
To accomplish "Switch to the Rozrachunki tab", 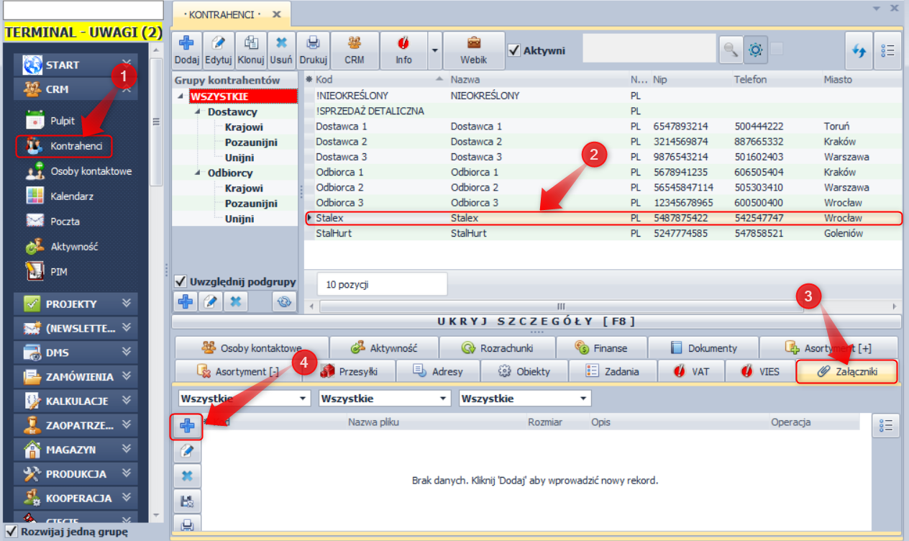I will pos(497,348).
